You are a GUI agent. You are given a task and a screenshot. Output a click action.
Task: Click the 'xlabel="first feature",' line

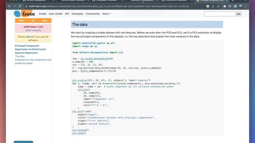[x=94, y=121]
